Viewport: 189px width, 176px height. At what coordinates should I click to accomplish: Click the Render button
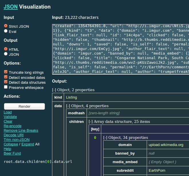[x=25, y=106]
